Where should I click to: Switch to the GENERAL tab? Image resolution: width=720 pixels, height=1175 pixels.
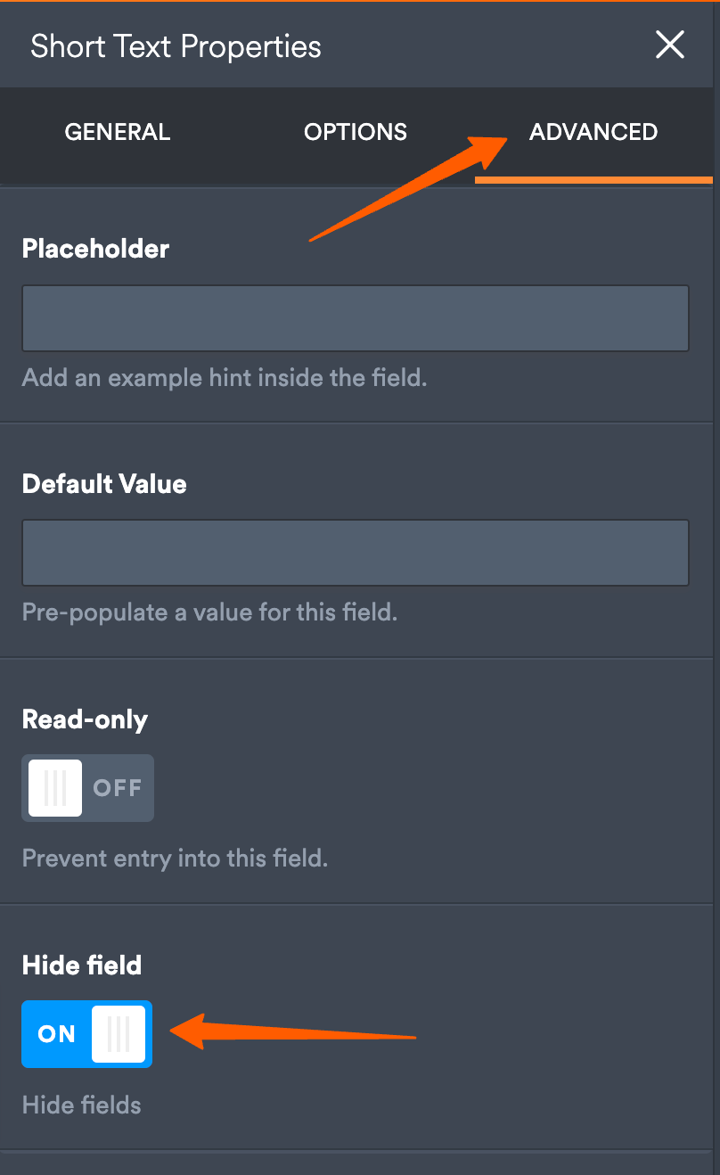pos(117,131)
